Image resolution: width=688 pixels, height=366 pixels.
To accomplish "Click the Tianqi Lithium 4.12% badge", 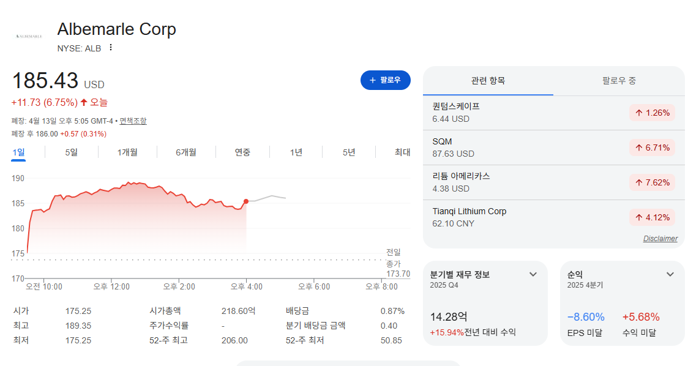I will pyautogui.click(x=652, y=217).
